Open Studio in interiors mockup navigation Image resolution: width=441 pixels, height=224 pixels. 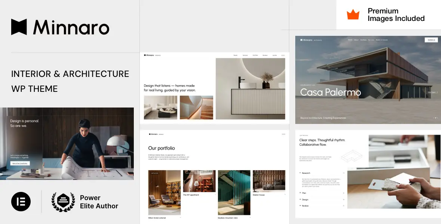(235, 55)
